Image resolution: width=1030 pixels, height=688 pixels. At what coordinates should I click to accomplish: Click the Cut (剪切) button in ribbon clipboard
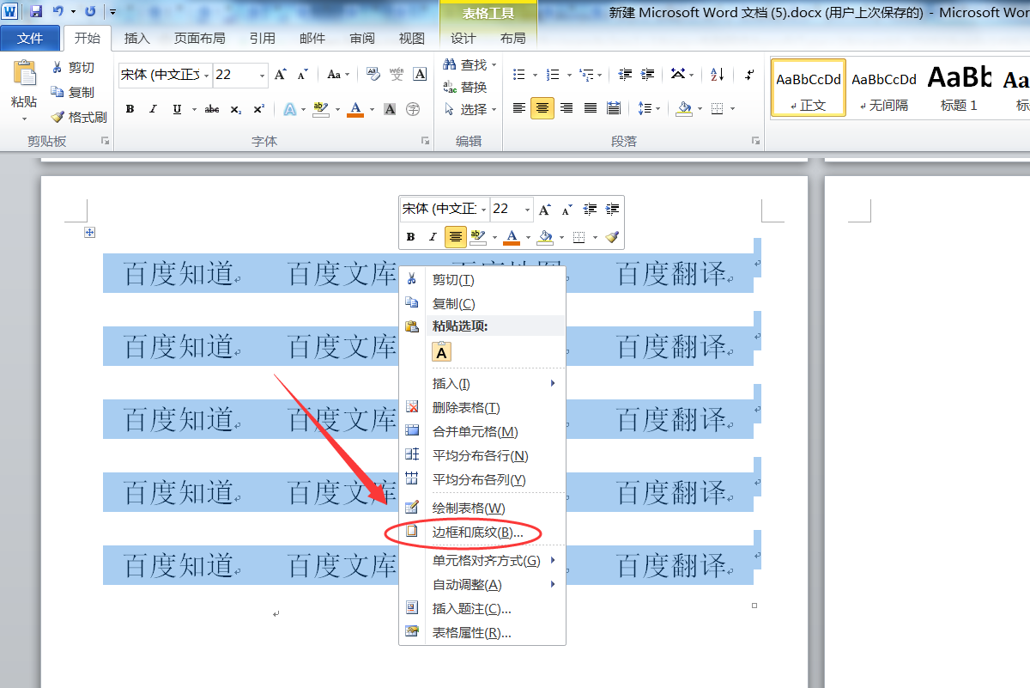pyautogui.click(x=74, y=68)
